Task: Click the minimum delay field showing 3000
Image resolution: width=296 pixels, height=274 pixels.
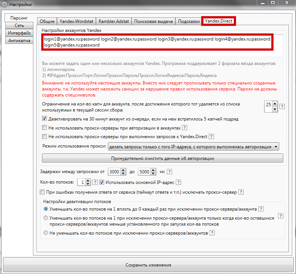Action: click(114, 172)
